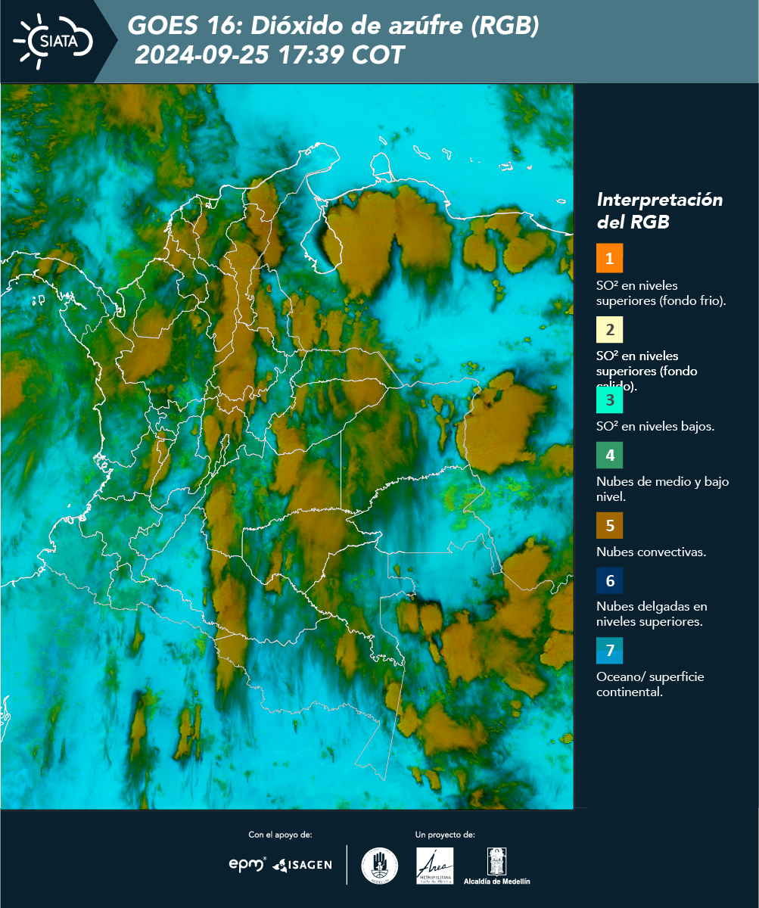
Task: Click the 'SO² en niveles bajos.' label
Action: coord(655,426)
